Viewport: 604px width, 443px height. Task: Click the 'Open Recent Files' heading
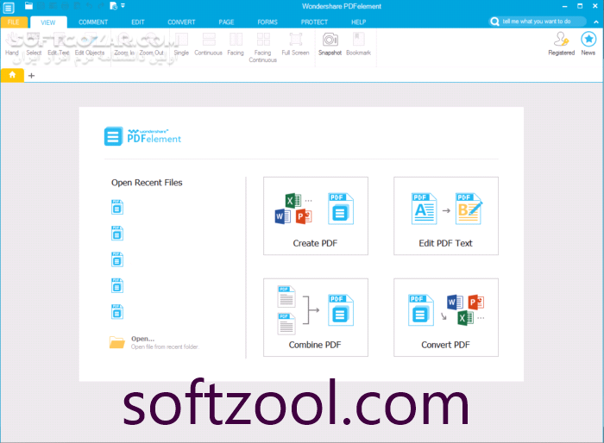point(147,183)
